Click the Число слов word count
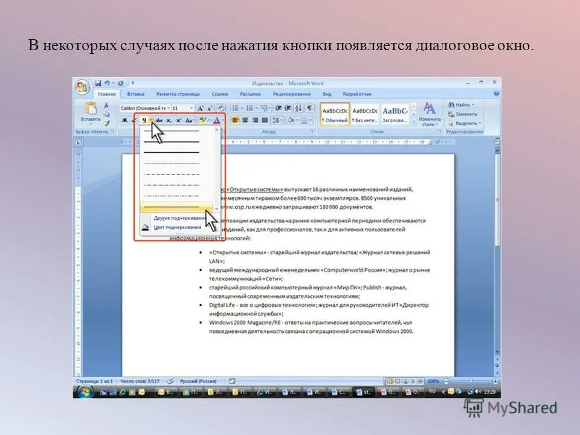The image size is (580, 435). [x=140, y=381]
